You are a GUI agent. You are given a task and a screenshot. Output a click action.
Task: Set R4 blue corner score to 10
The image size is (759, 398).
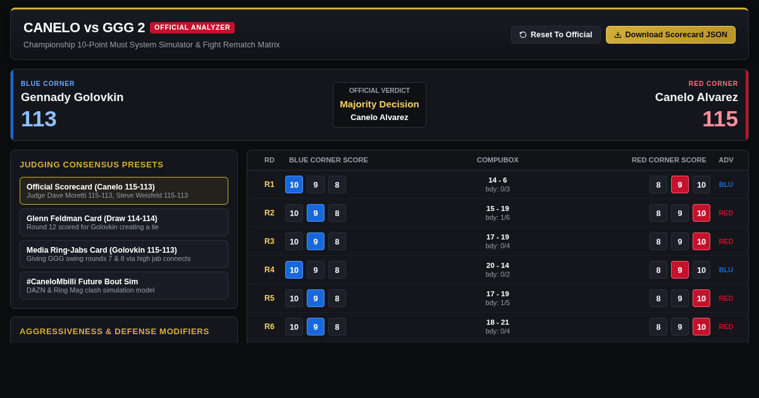pos(294,270)
